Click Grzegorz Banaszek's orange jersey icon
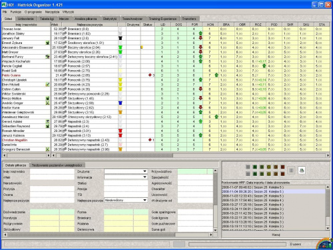333x250 pixels. point(121,149)
